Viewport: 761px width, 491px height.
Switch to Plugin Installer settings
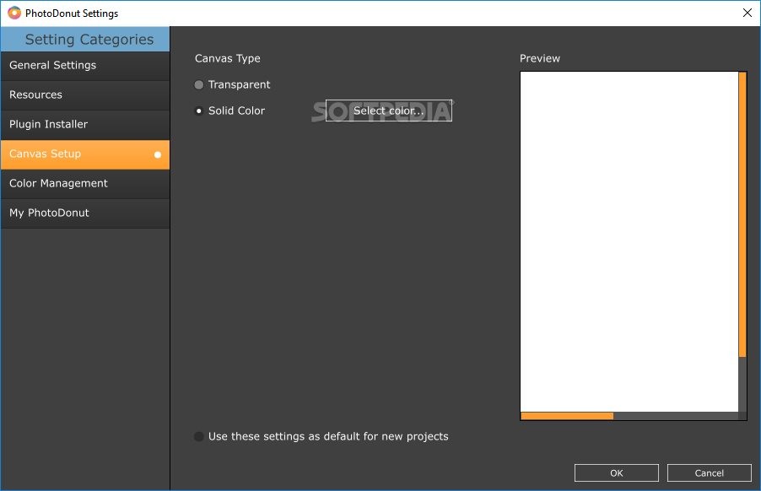click(85, 125)
